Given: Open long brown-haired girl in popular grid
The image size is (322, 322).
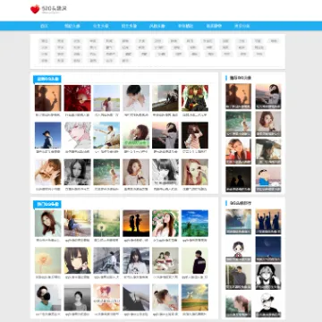Looking at the screenshot, I should tap(47, 224).
